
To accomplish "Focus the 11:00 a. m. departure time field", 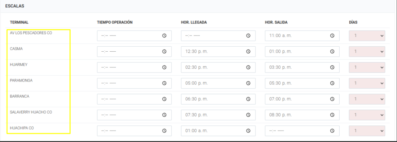I will pyautogui.click(x=302, y=36).
